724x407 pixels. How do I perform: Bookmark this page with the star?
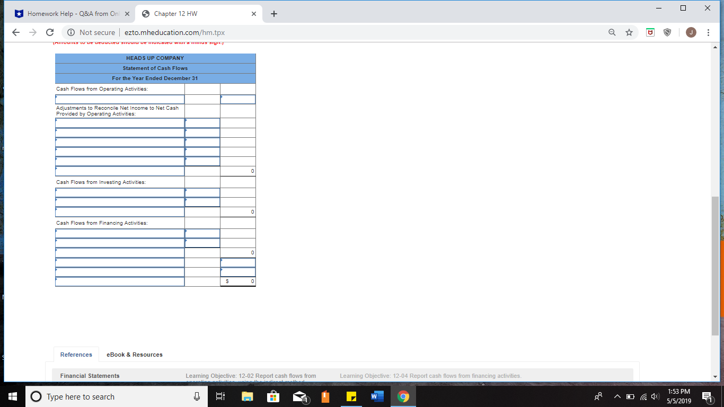tap(629, 32)
